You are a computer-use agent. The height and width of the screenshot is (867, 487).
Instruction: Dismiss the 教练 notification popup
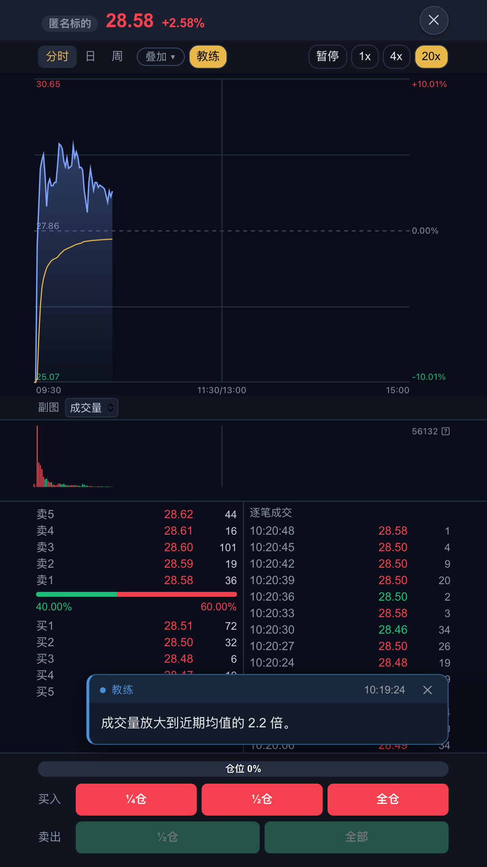(427, 690)
